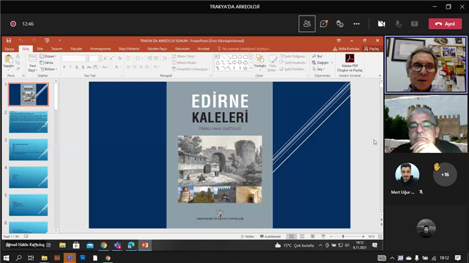This screenshot has width=469, height=263.
Task: Click the bullets list icon
Action: [129, 59]
